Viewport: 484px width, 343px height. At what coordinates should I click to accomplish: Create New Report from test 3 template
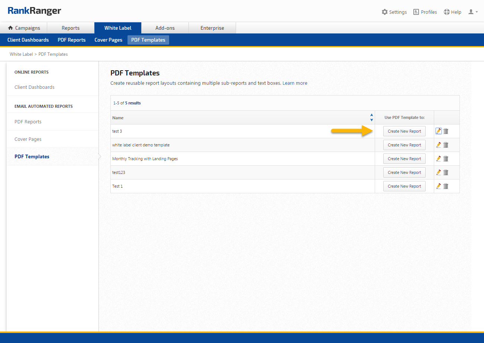pyautogui.click(x=404, y=131)
